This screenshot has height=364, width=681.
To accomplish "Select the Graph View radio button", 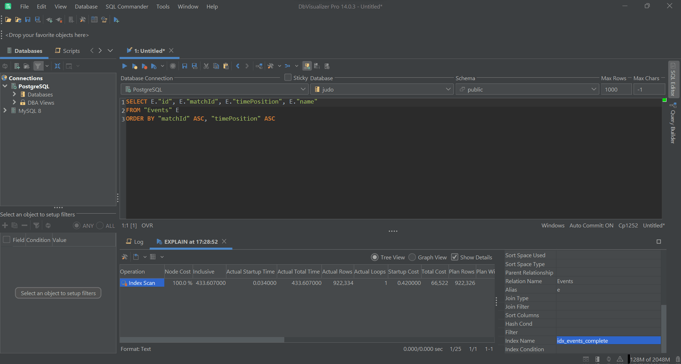I will (412, 257).
